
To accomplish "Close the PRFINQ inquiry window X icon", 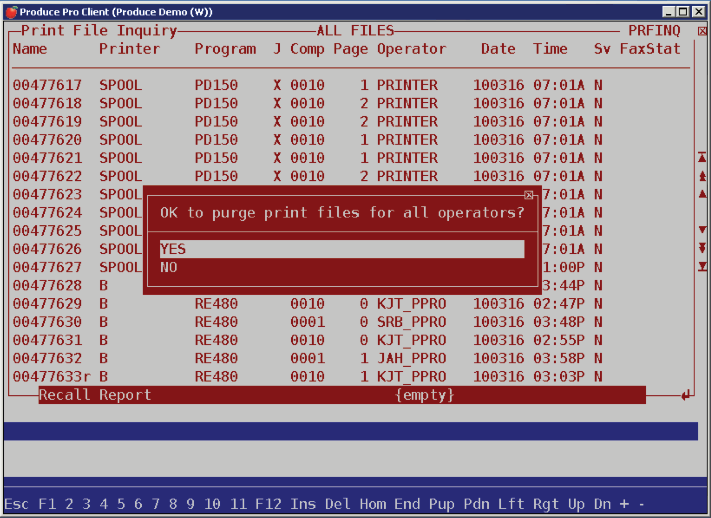I will [702, 31].
